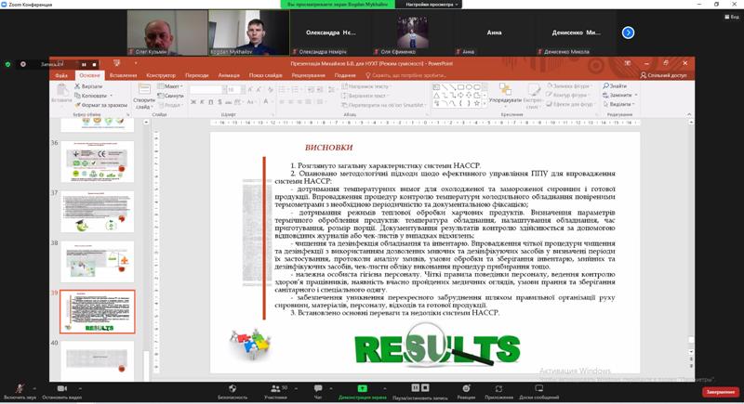Viewport: 744px width, 404px height.
Task: Switch to the Подання ribbon tab
Action: 345,75
